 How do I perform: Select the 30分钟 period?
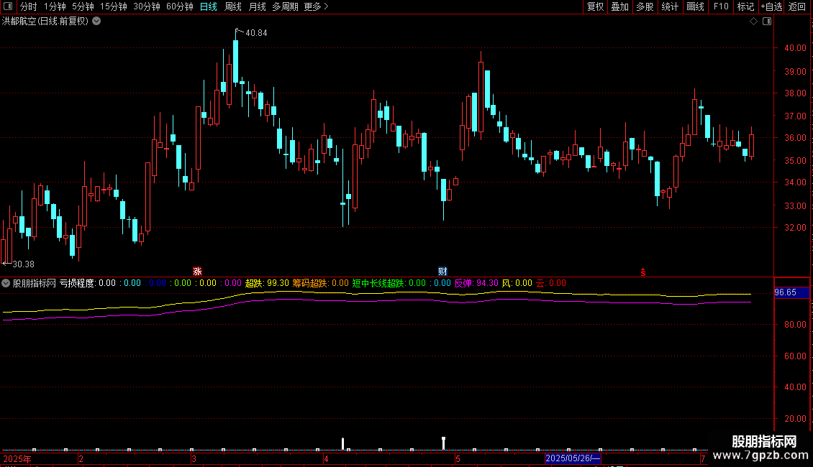tap(146, 6)
